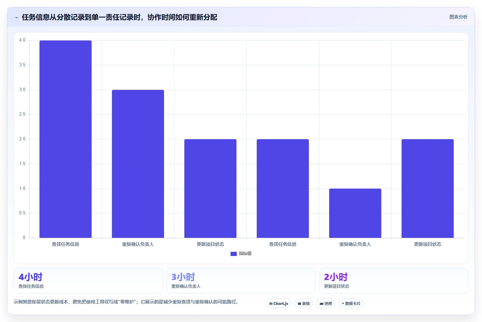Open the Chart.js chip
The image size is (482, 322).
279,303
